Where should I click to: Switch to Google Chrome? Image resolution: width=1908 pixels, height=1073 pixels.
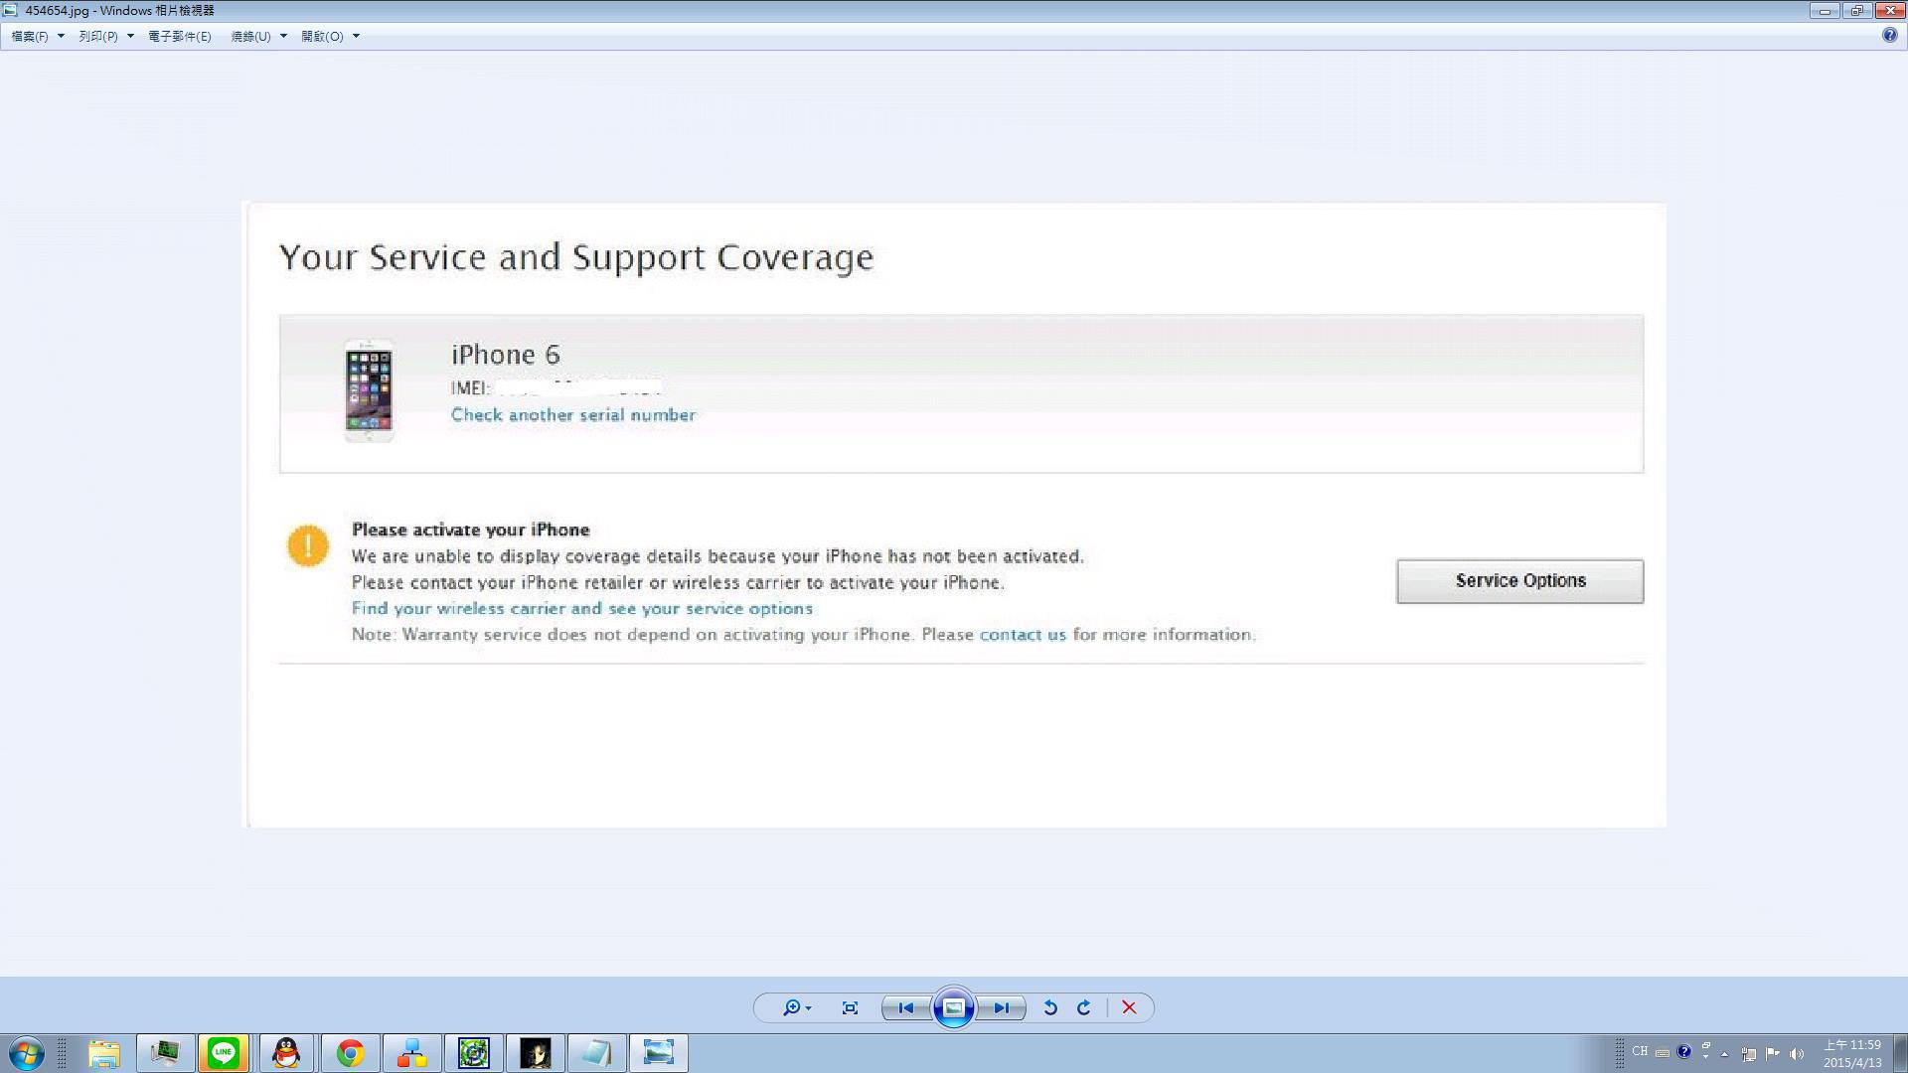coord(350,1053)
